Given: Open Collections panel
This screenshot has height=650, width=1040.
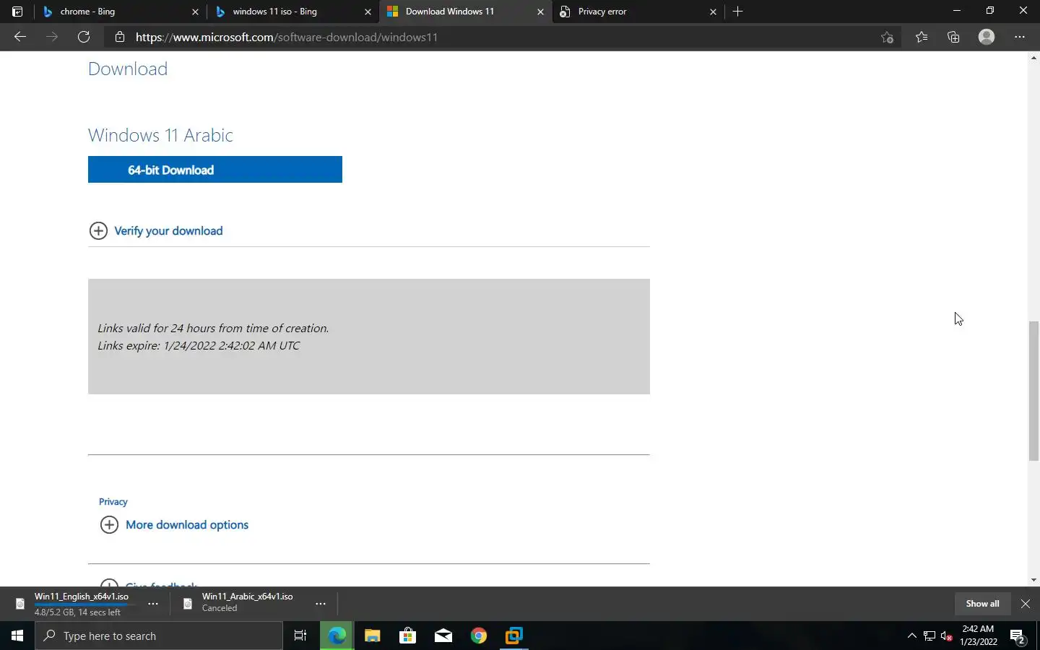Looking at the screenshot, I should pos(953,37).
